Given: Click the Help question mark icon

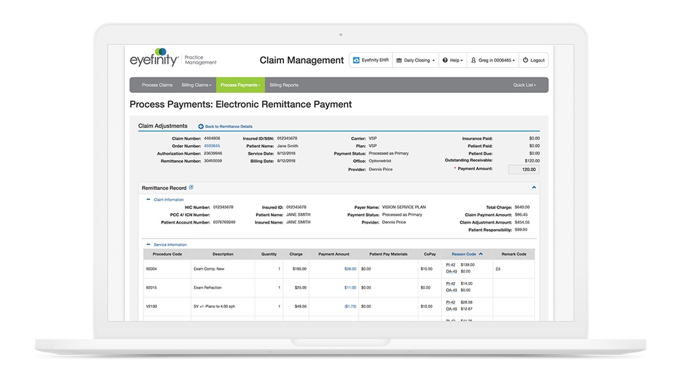Looking at the screenshot, I should 445,60.
